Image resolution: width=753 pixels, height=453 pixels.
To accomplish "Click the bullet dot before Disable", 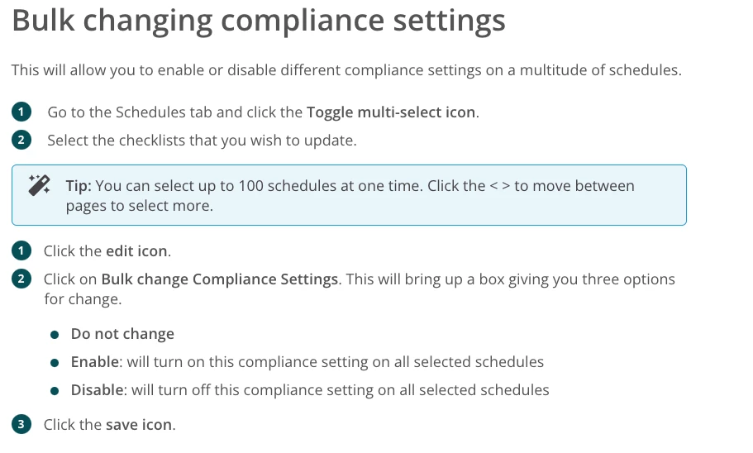I will coord(55,391).
